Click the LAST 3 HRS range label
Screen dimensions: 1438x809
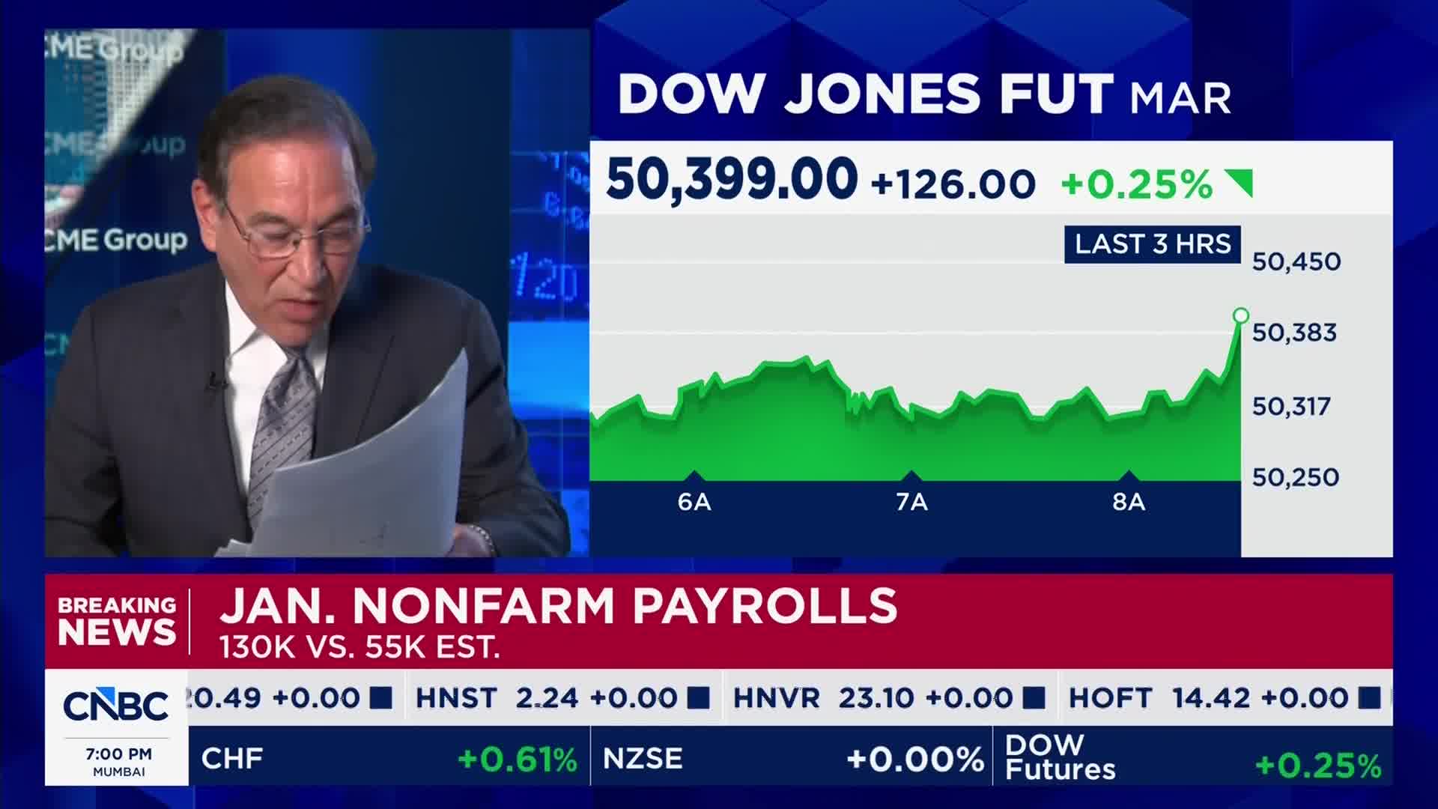pos(1153,244)
